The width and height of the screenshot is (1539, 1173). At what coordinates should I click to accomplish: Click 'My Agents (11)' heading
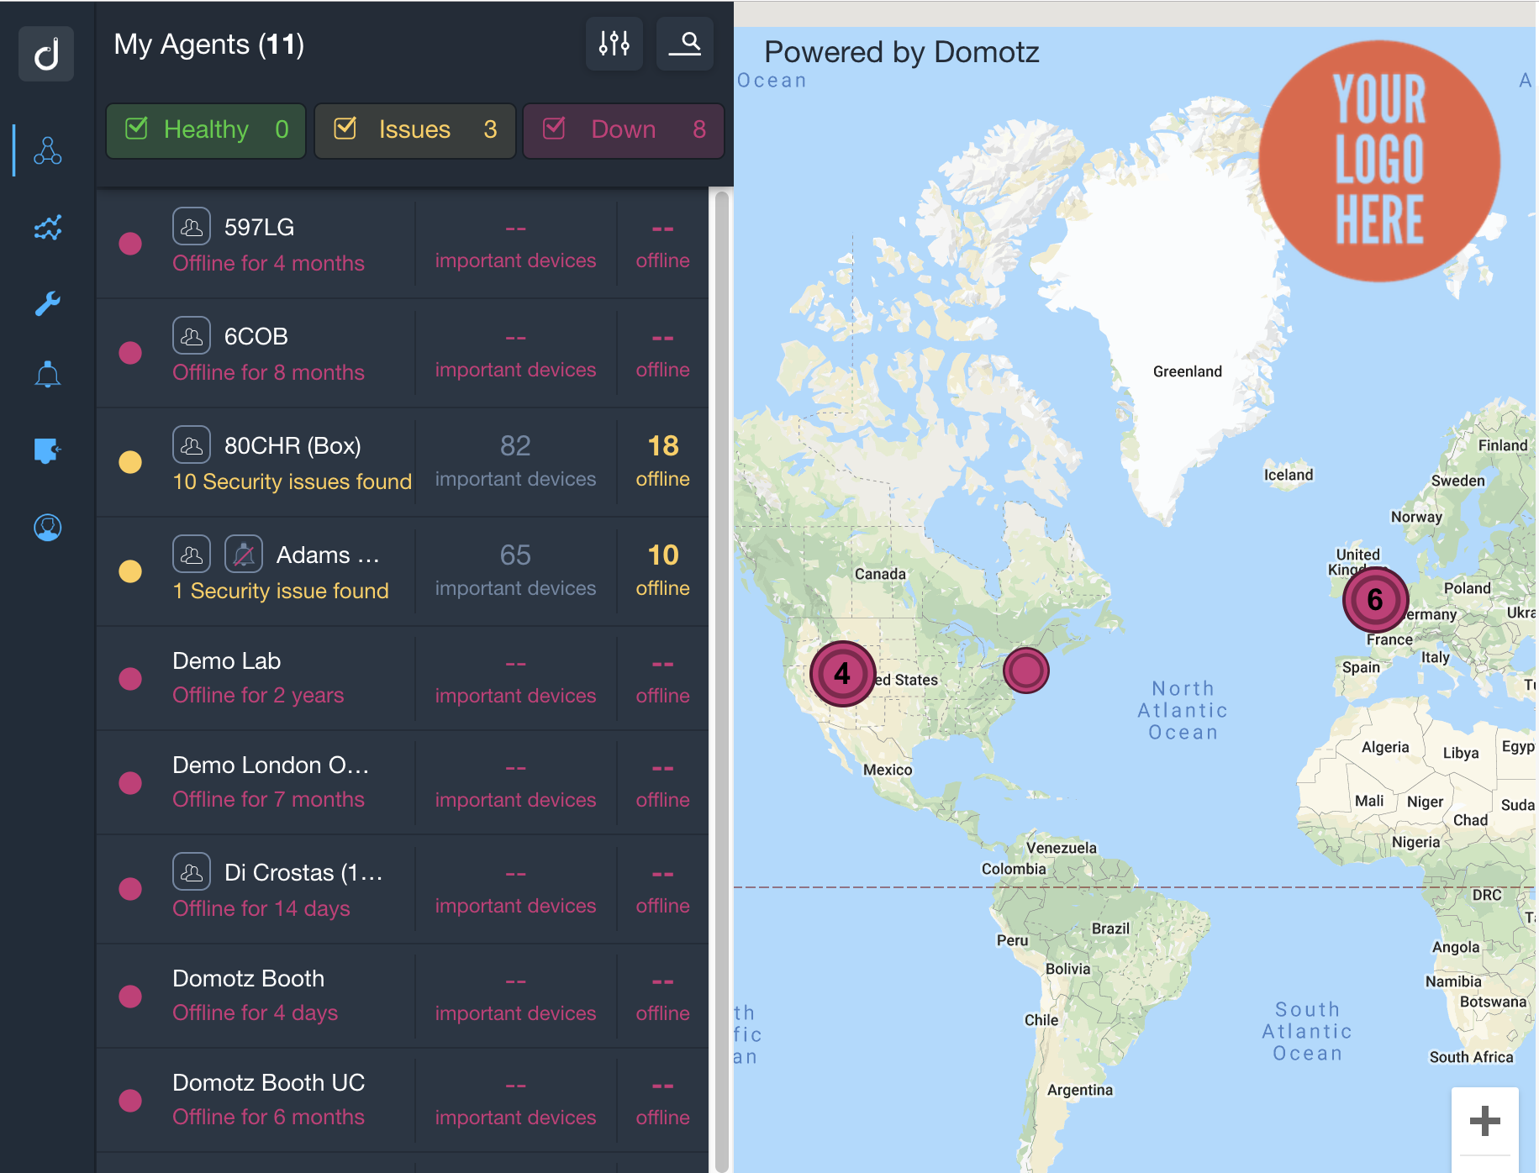tap(208, 44)
